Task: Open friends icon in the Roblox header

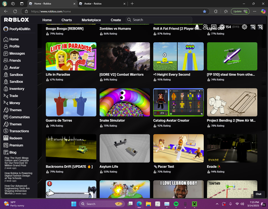Action: [x=205, y=27]
